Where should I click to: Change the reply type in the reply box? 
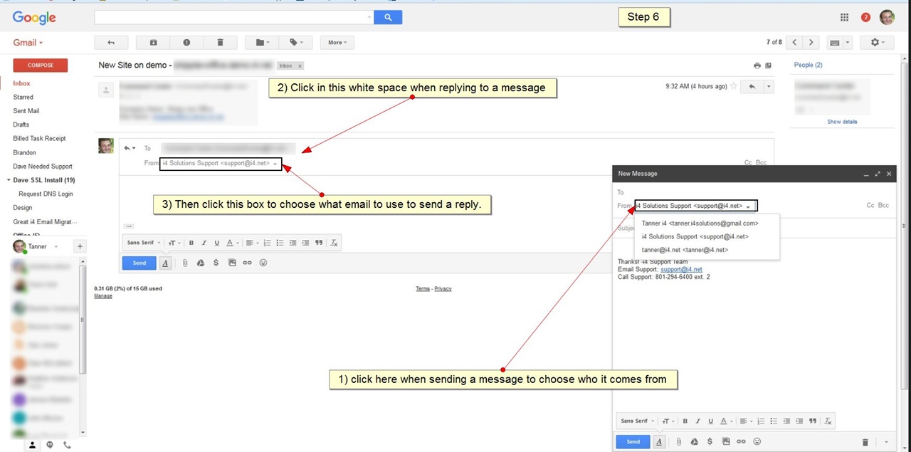point(130,148)
